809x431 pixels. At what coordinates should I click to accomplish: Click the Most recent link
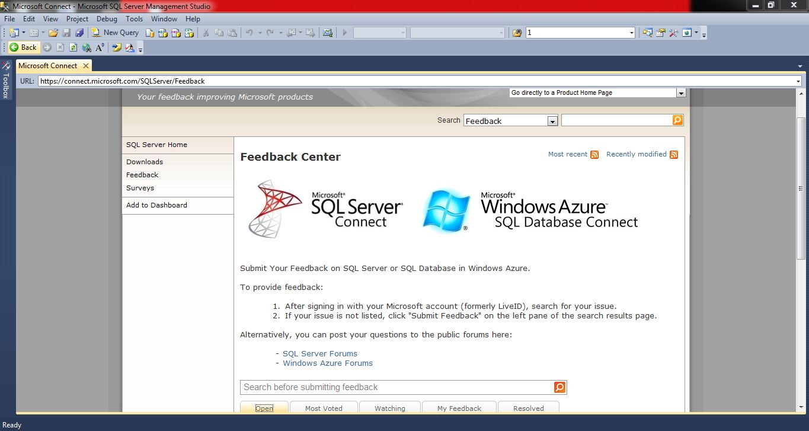pyautogui.click(x=568, y=154)
